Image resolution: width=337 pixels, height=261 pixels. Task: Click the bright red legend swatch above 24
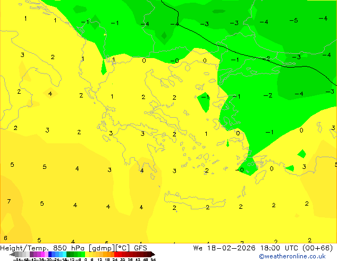(x=116, y=254)
